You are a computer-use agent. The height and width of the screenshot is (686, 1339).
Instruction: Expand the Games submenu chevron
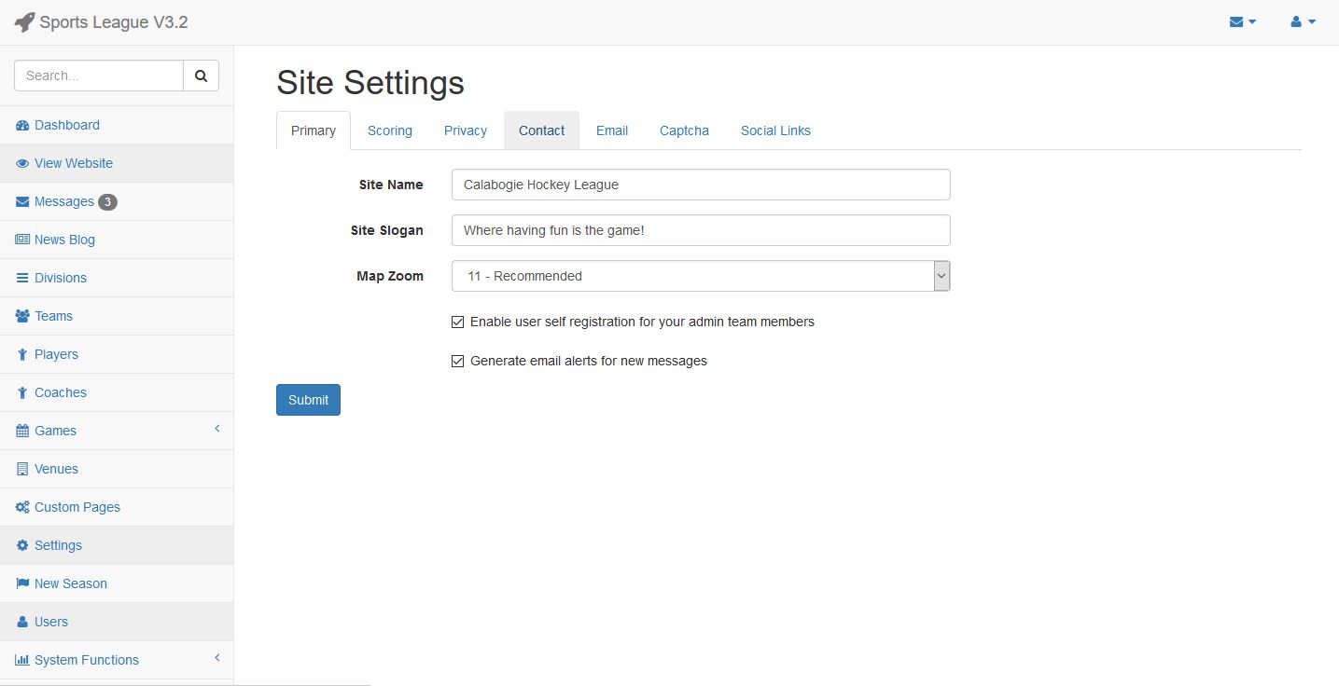pos(217,429)
